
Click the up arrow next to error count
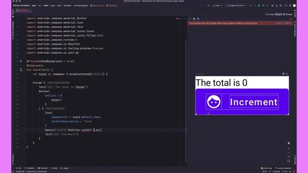(182, 19)
